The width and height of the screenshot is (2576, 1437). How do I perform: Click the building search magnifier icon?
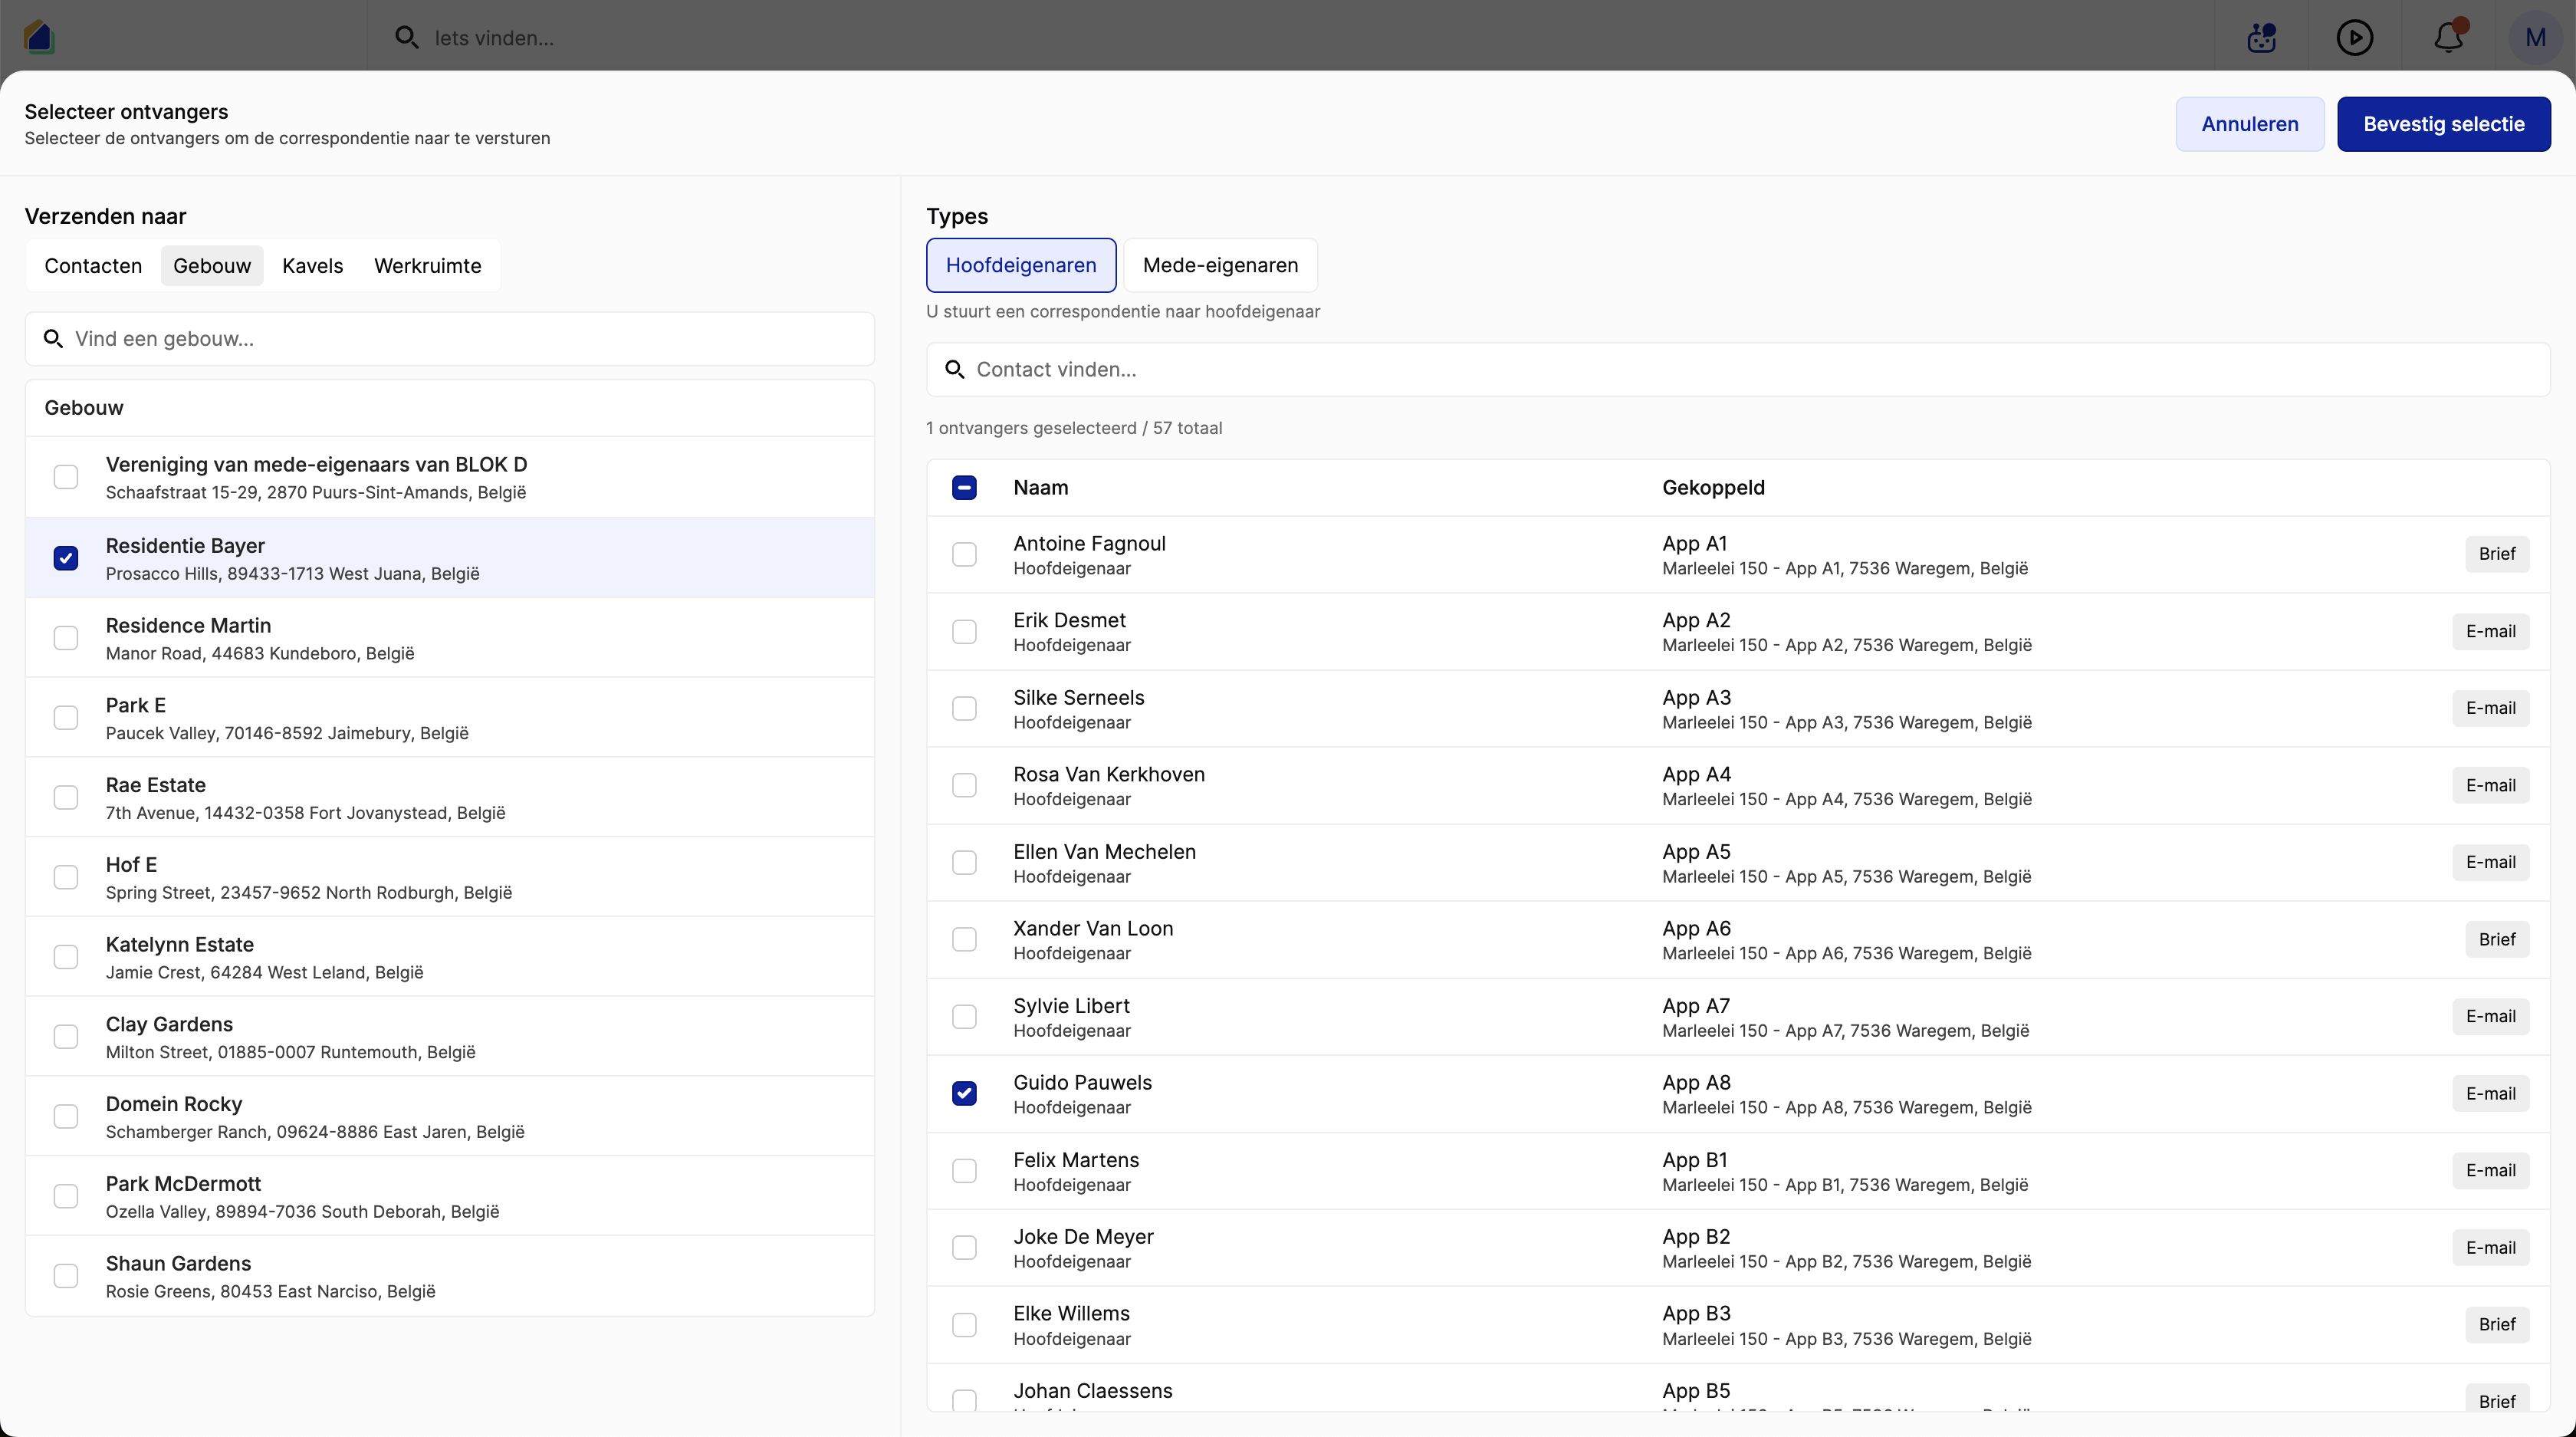coord(54,339)
